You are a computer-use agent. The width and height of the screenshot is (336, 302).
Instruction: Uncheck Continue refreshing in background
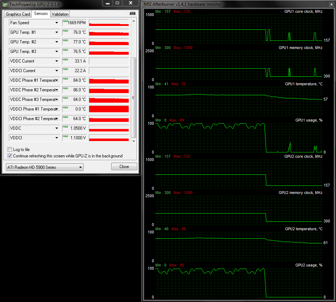coord(10,156)
